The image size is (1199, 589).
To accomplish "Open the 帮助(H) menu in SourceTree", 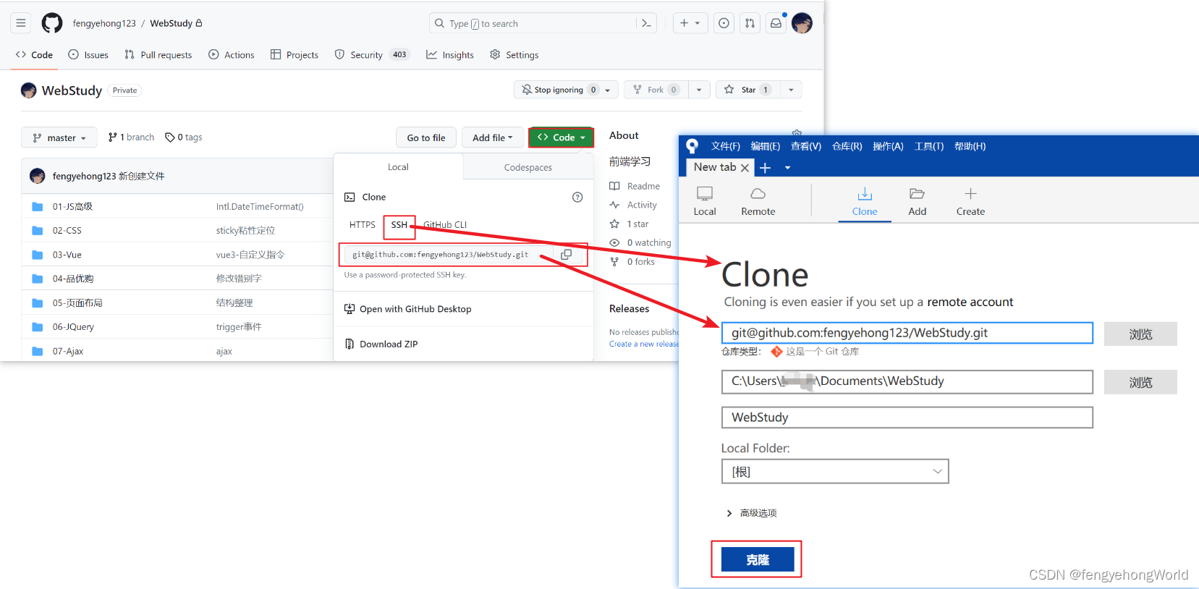I will [970, 146].
